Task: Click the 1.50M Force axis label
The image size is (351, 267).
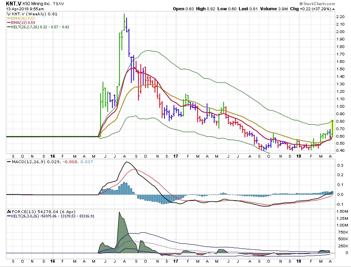Action: pyautogui.click(x=342, y=212)
